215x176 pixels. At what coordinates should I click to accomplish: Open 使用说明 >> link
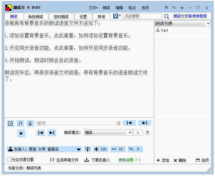click(x=130, y=160)
